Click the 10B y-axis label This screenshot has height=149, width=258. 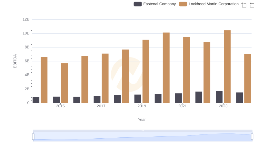click(x=26, y=33)
